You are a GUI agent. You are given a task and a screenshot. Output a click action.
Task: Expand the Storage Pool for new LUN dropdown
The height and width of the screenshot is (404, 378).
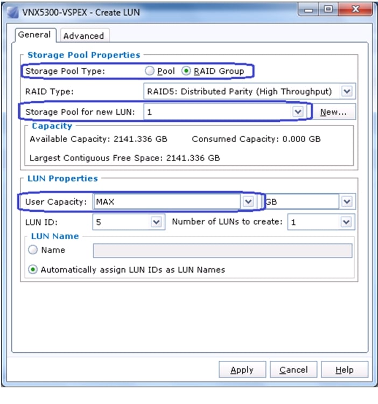[298, 112]
